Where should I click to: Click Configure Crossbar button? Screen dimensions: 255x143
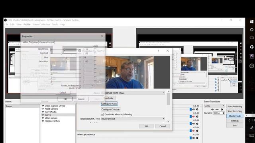coord(111,110)
